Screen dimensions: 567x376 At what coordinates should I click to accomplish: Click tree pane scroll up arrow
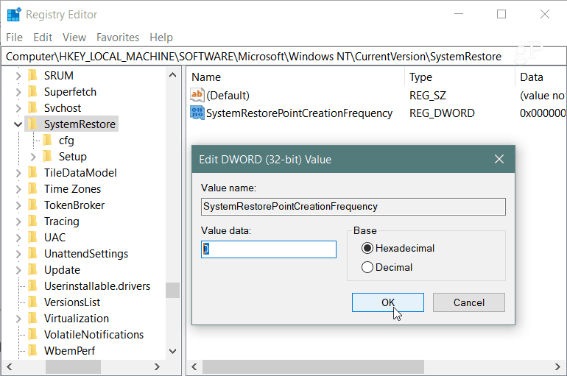point(173,75)
